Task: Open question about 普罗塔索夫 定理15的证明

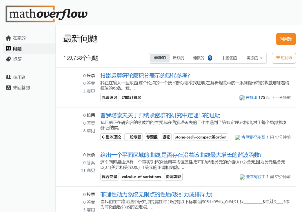Action: coord(160,115)
